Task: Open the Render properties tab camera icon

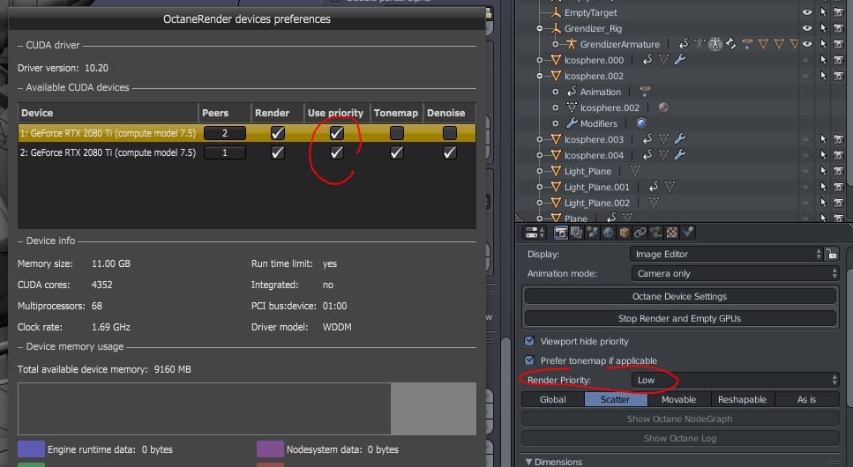Action: point(560,233)
